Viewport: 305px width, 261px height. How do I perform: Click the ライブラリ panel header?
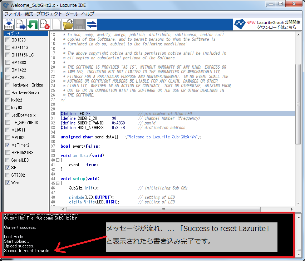[x=26, y=34]
